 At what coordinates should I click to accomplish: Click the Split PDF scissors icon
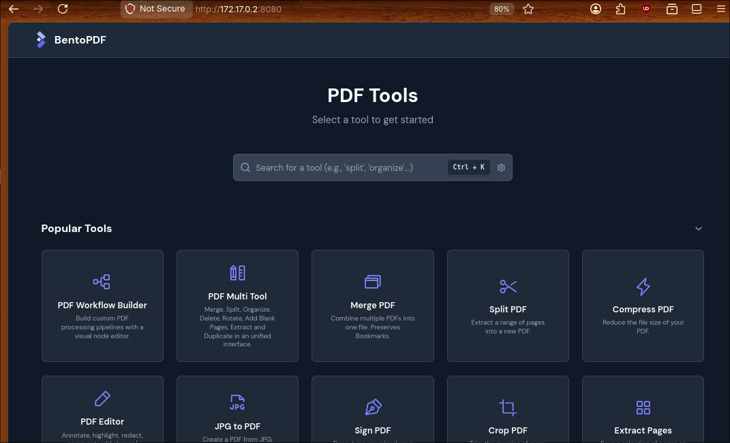[x=508, y=286]
